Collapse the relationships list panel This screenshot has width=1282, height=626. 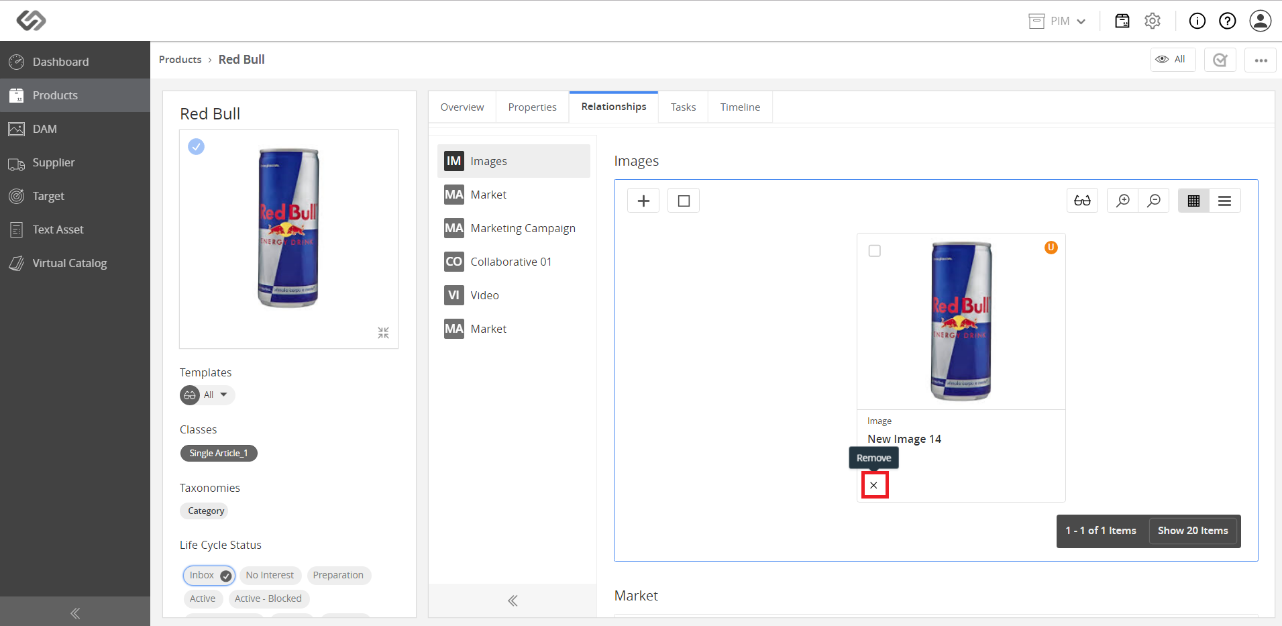point(513,601)
